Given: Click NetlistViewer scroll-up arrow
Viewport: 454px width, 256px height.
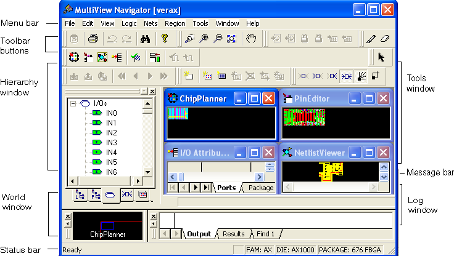Looking at the screenshot, I should 384,167.
